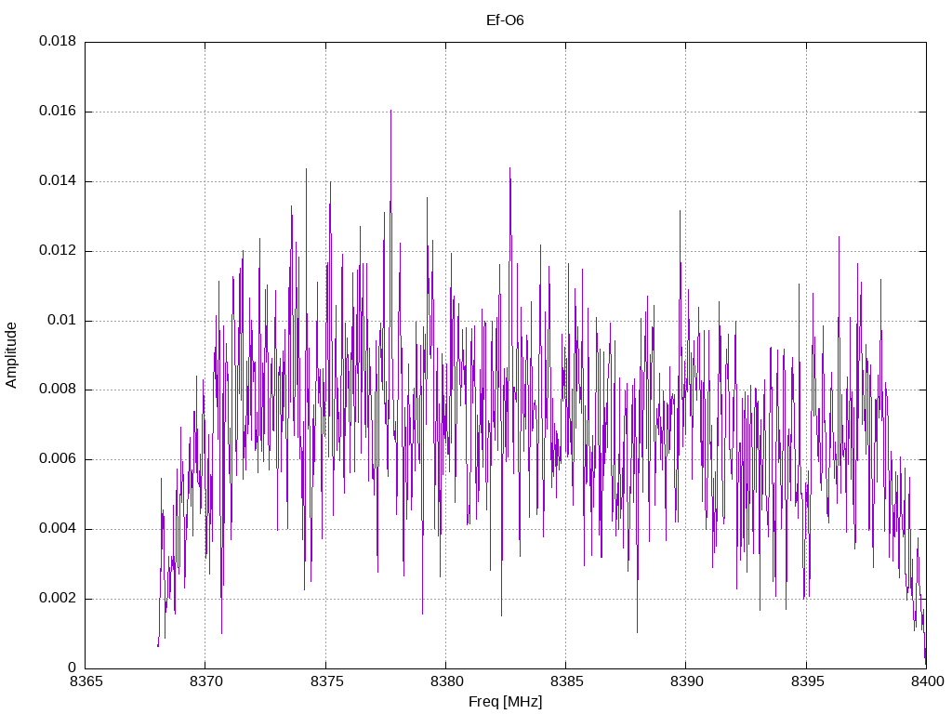Image resolution: width=952 pixels, height=714 pixels.
Task: Click the 8400 x-axis tick label
Action: tap(927, 681)
